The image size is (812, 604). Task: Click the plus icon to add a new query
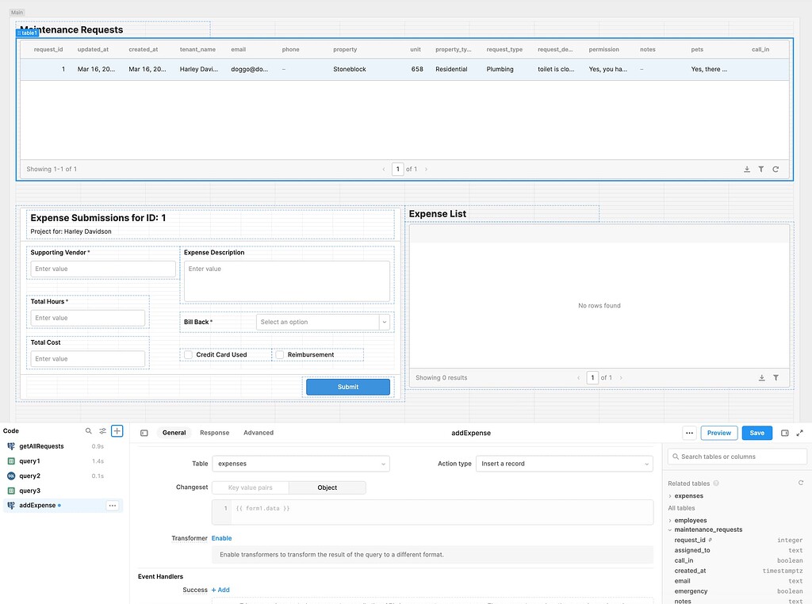117,431
